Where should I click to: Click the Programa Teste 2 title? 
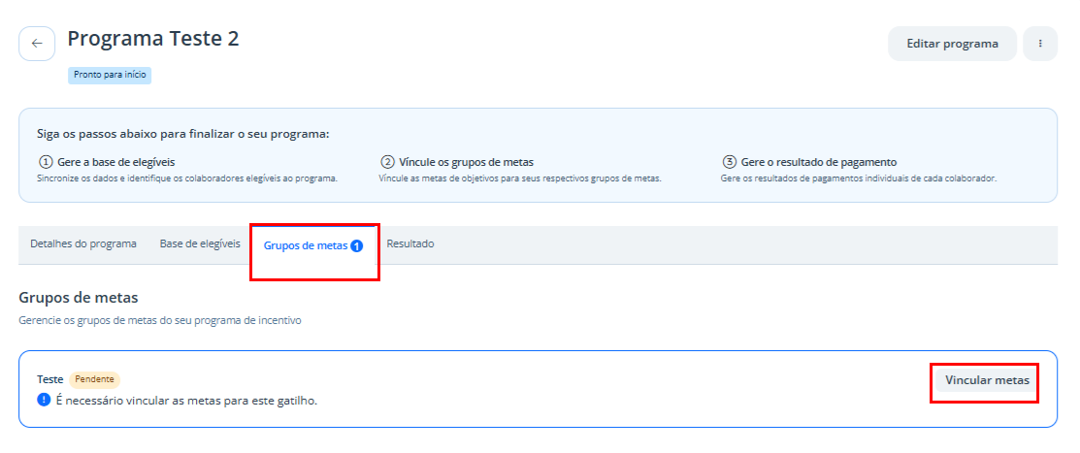(x=153, y=39)
